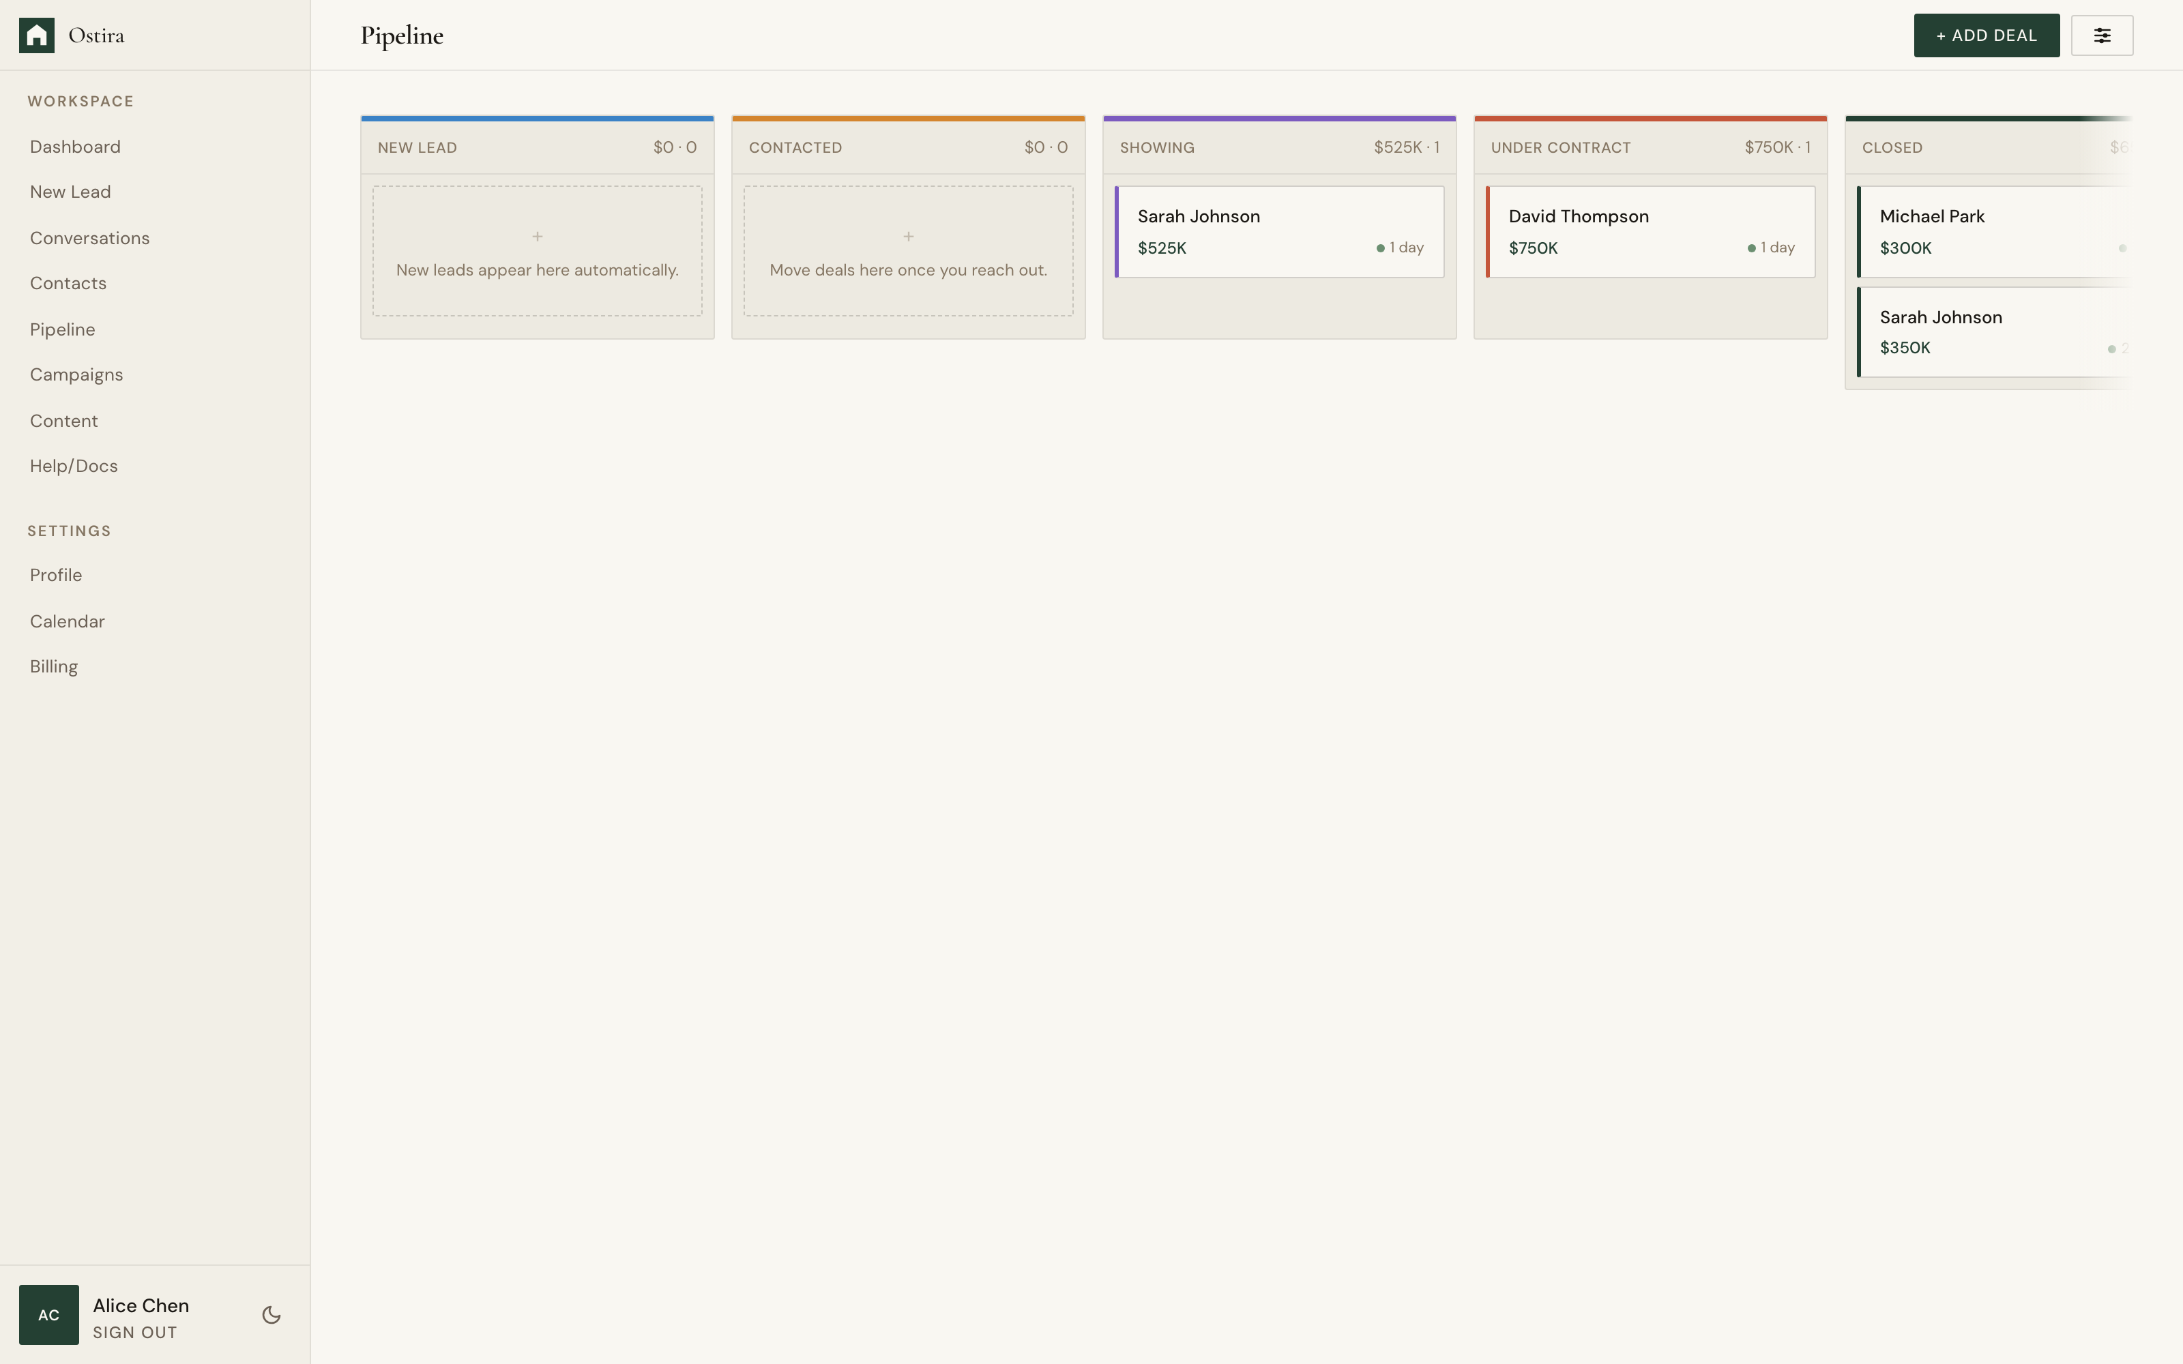Click the plus icon in Contacted column

[x=907, y=235]
